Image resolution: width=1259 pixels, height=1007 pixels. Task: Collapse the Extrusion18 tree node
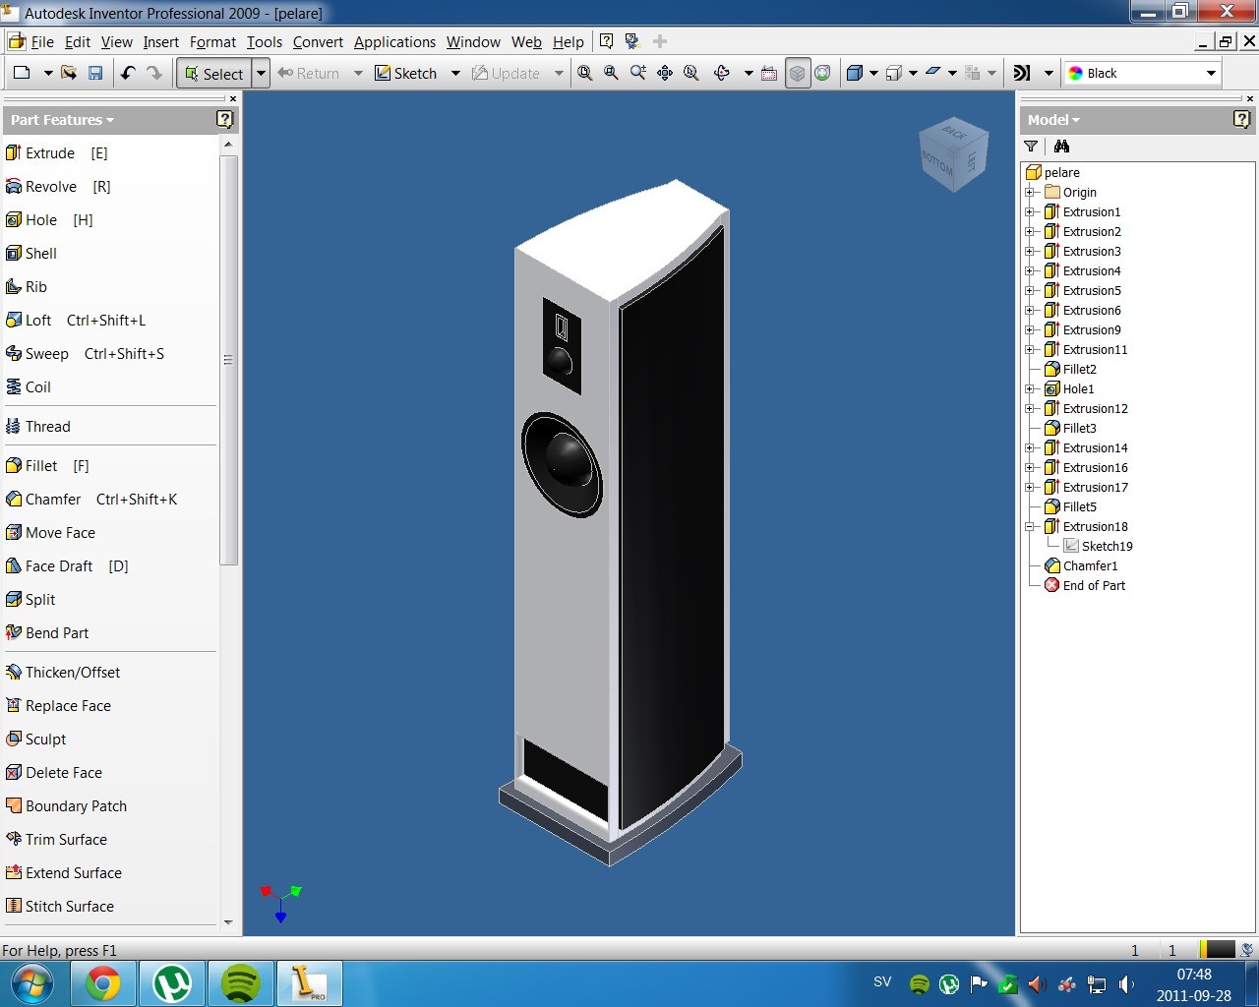point(1029,527)
